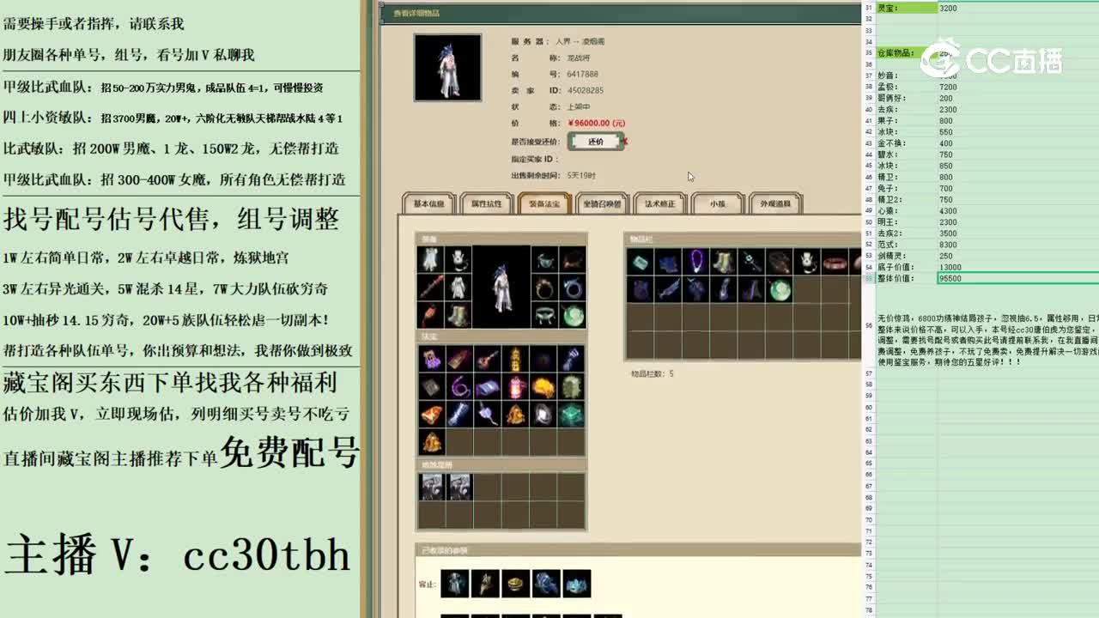Viewport: 1099px width, 618px height.
Task: Select the orange chest magic treasure
Action: pos(432,415)
